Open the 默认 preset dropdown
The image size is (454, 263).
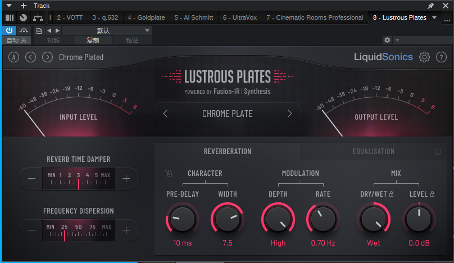click(x=107, y=31)
